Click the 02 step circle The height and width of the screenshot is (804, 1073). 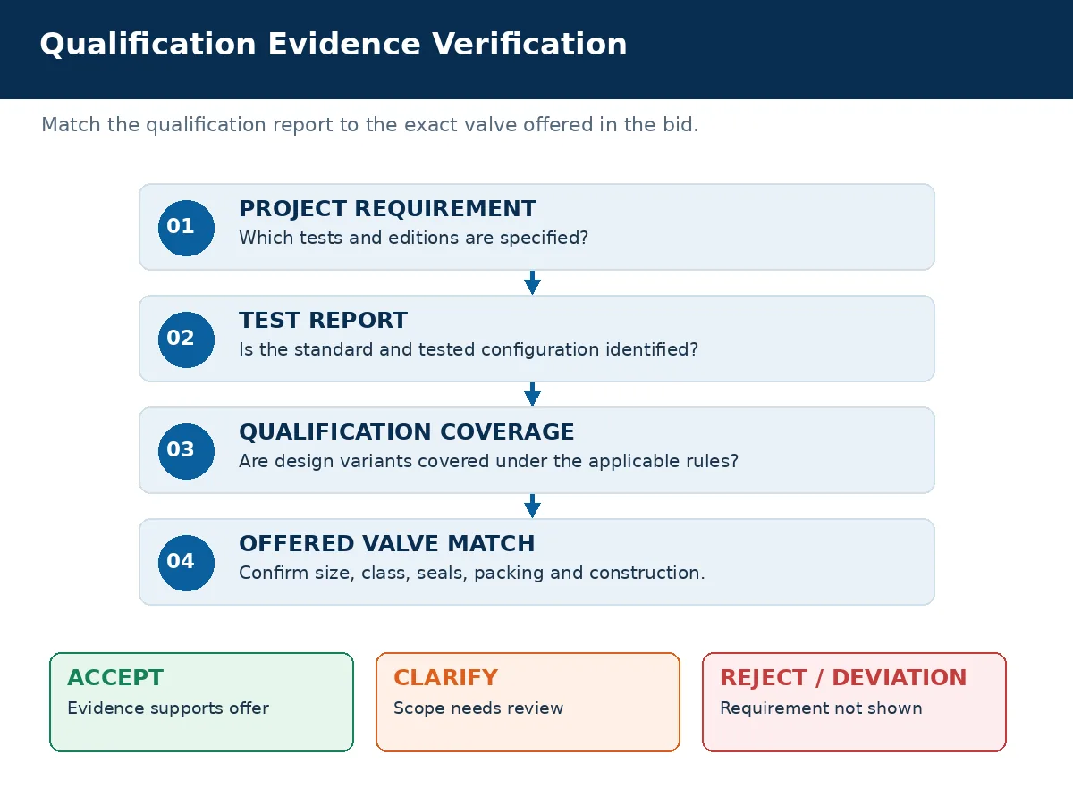point(186,339)
